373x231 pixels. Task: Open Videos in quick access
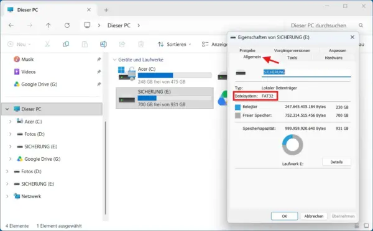(x=29, y=72)
